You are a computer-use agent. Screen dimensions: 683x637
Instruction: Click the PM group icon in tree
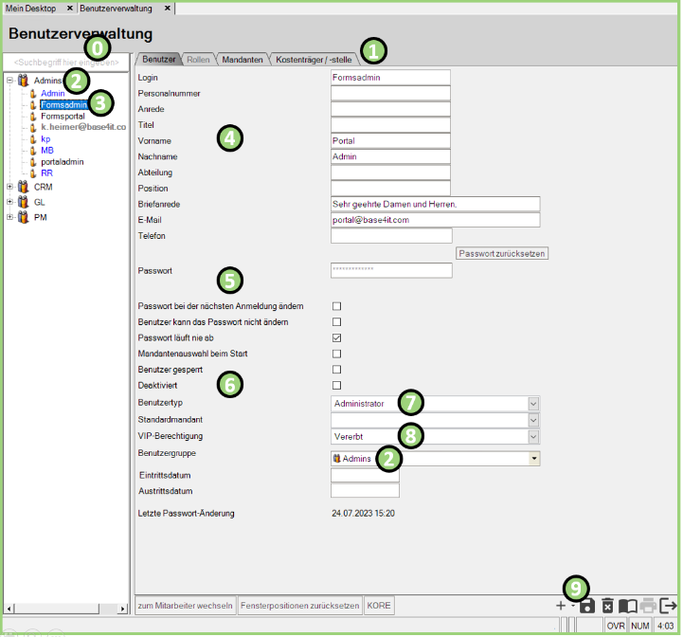point(24,216)
